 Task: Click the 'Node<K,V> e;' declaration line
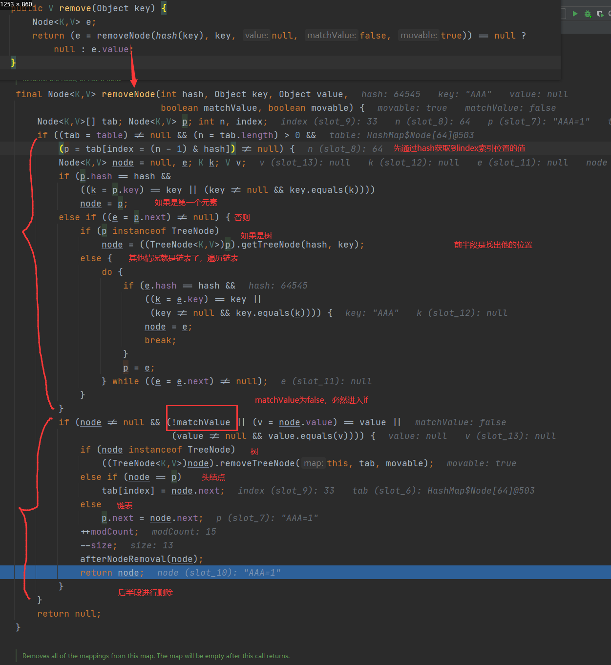(64, 22)
